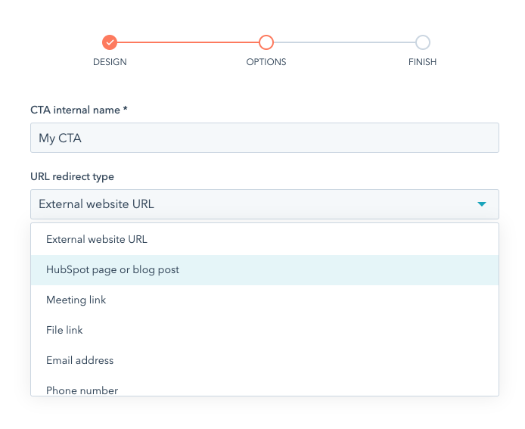Viewport: 525px width, 429px height.
Task: Pick the Meeting link option
Action: tap(76, 300)
